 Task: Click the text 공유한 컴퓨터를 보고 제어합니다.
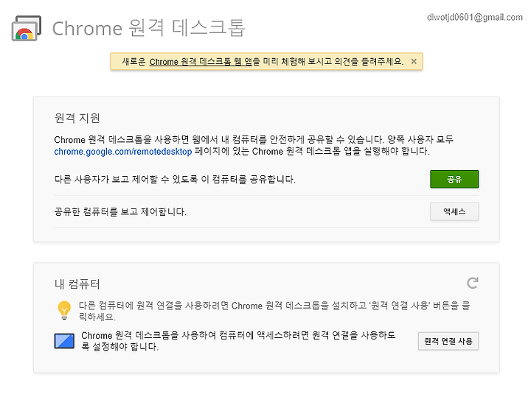coord(120,211)
